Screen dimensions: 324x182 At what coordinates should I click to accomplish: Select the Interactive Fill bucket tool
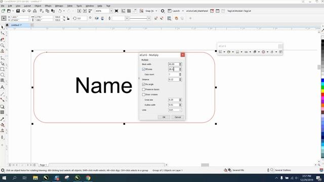(x=3, y=125)
